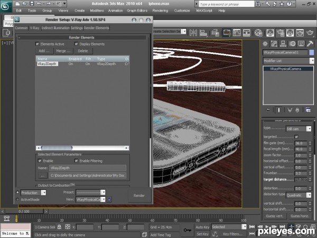Click the Open File folder icon

(24, 4)
